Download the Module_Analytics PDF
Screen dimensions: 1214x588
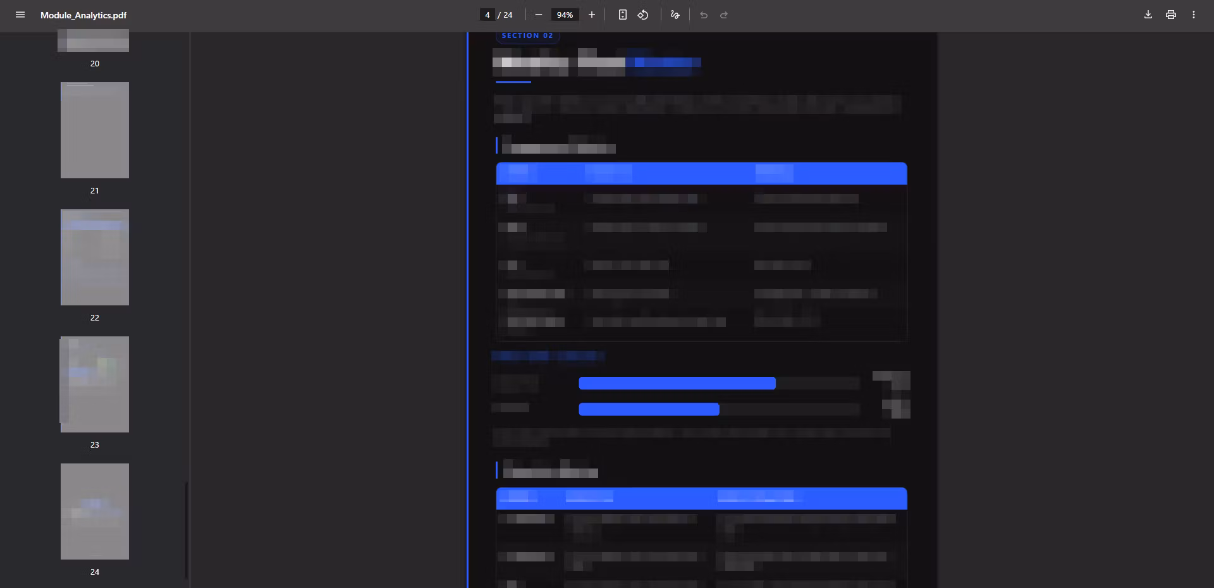(x=1148, y=15)
